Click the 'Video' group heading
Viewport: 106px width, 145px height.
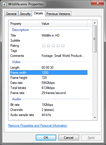tap(16, 62)
